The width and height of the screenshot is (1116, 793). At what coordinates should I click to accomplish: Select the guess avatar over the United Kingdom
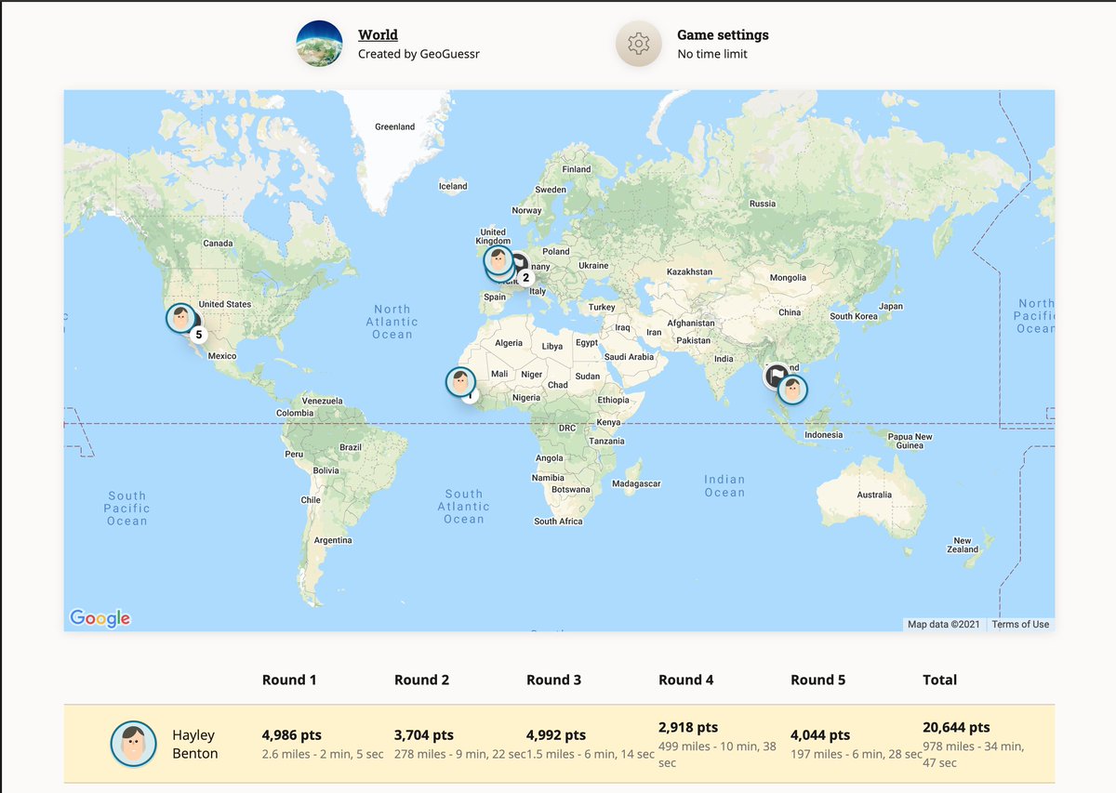click(x=498, y=262)
